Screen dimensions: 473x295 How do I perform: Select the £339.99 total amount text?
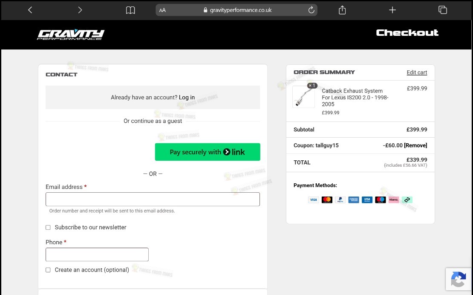pyautogui.click(x=417, y=160)
